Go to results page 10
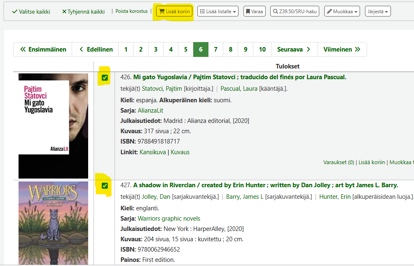Screen dimensions: 414x266 click(262, 49)
